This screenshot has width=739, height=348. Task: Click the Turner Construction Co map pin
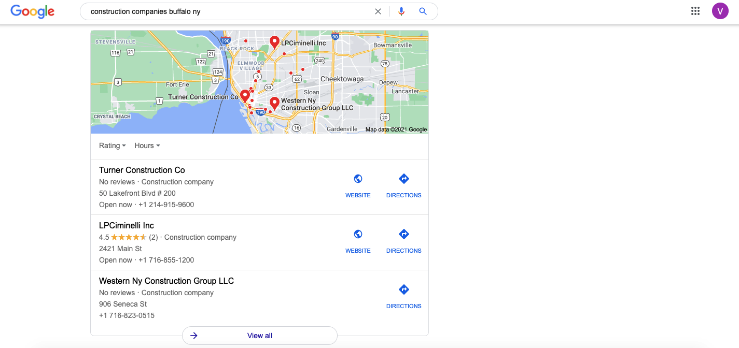point(245,96)
